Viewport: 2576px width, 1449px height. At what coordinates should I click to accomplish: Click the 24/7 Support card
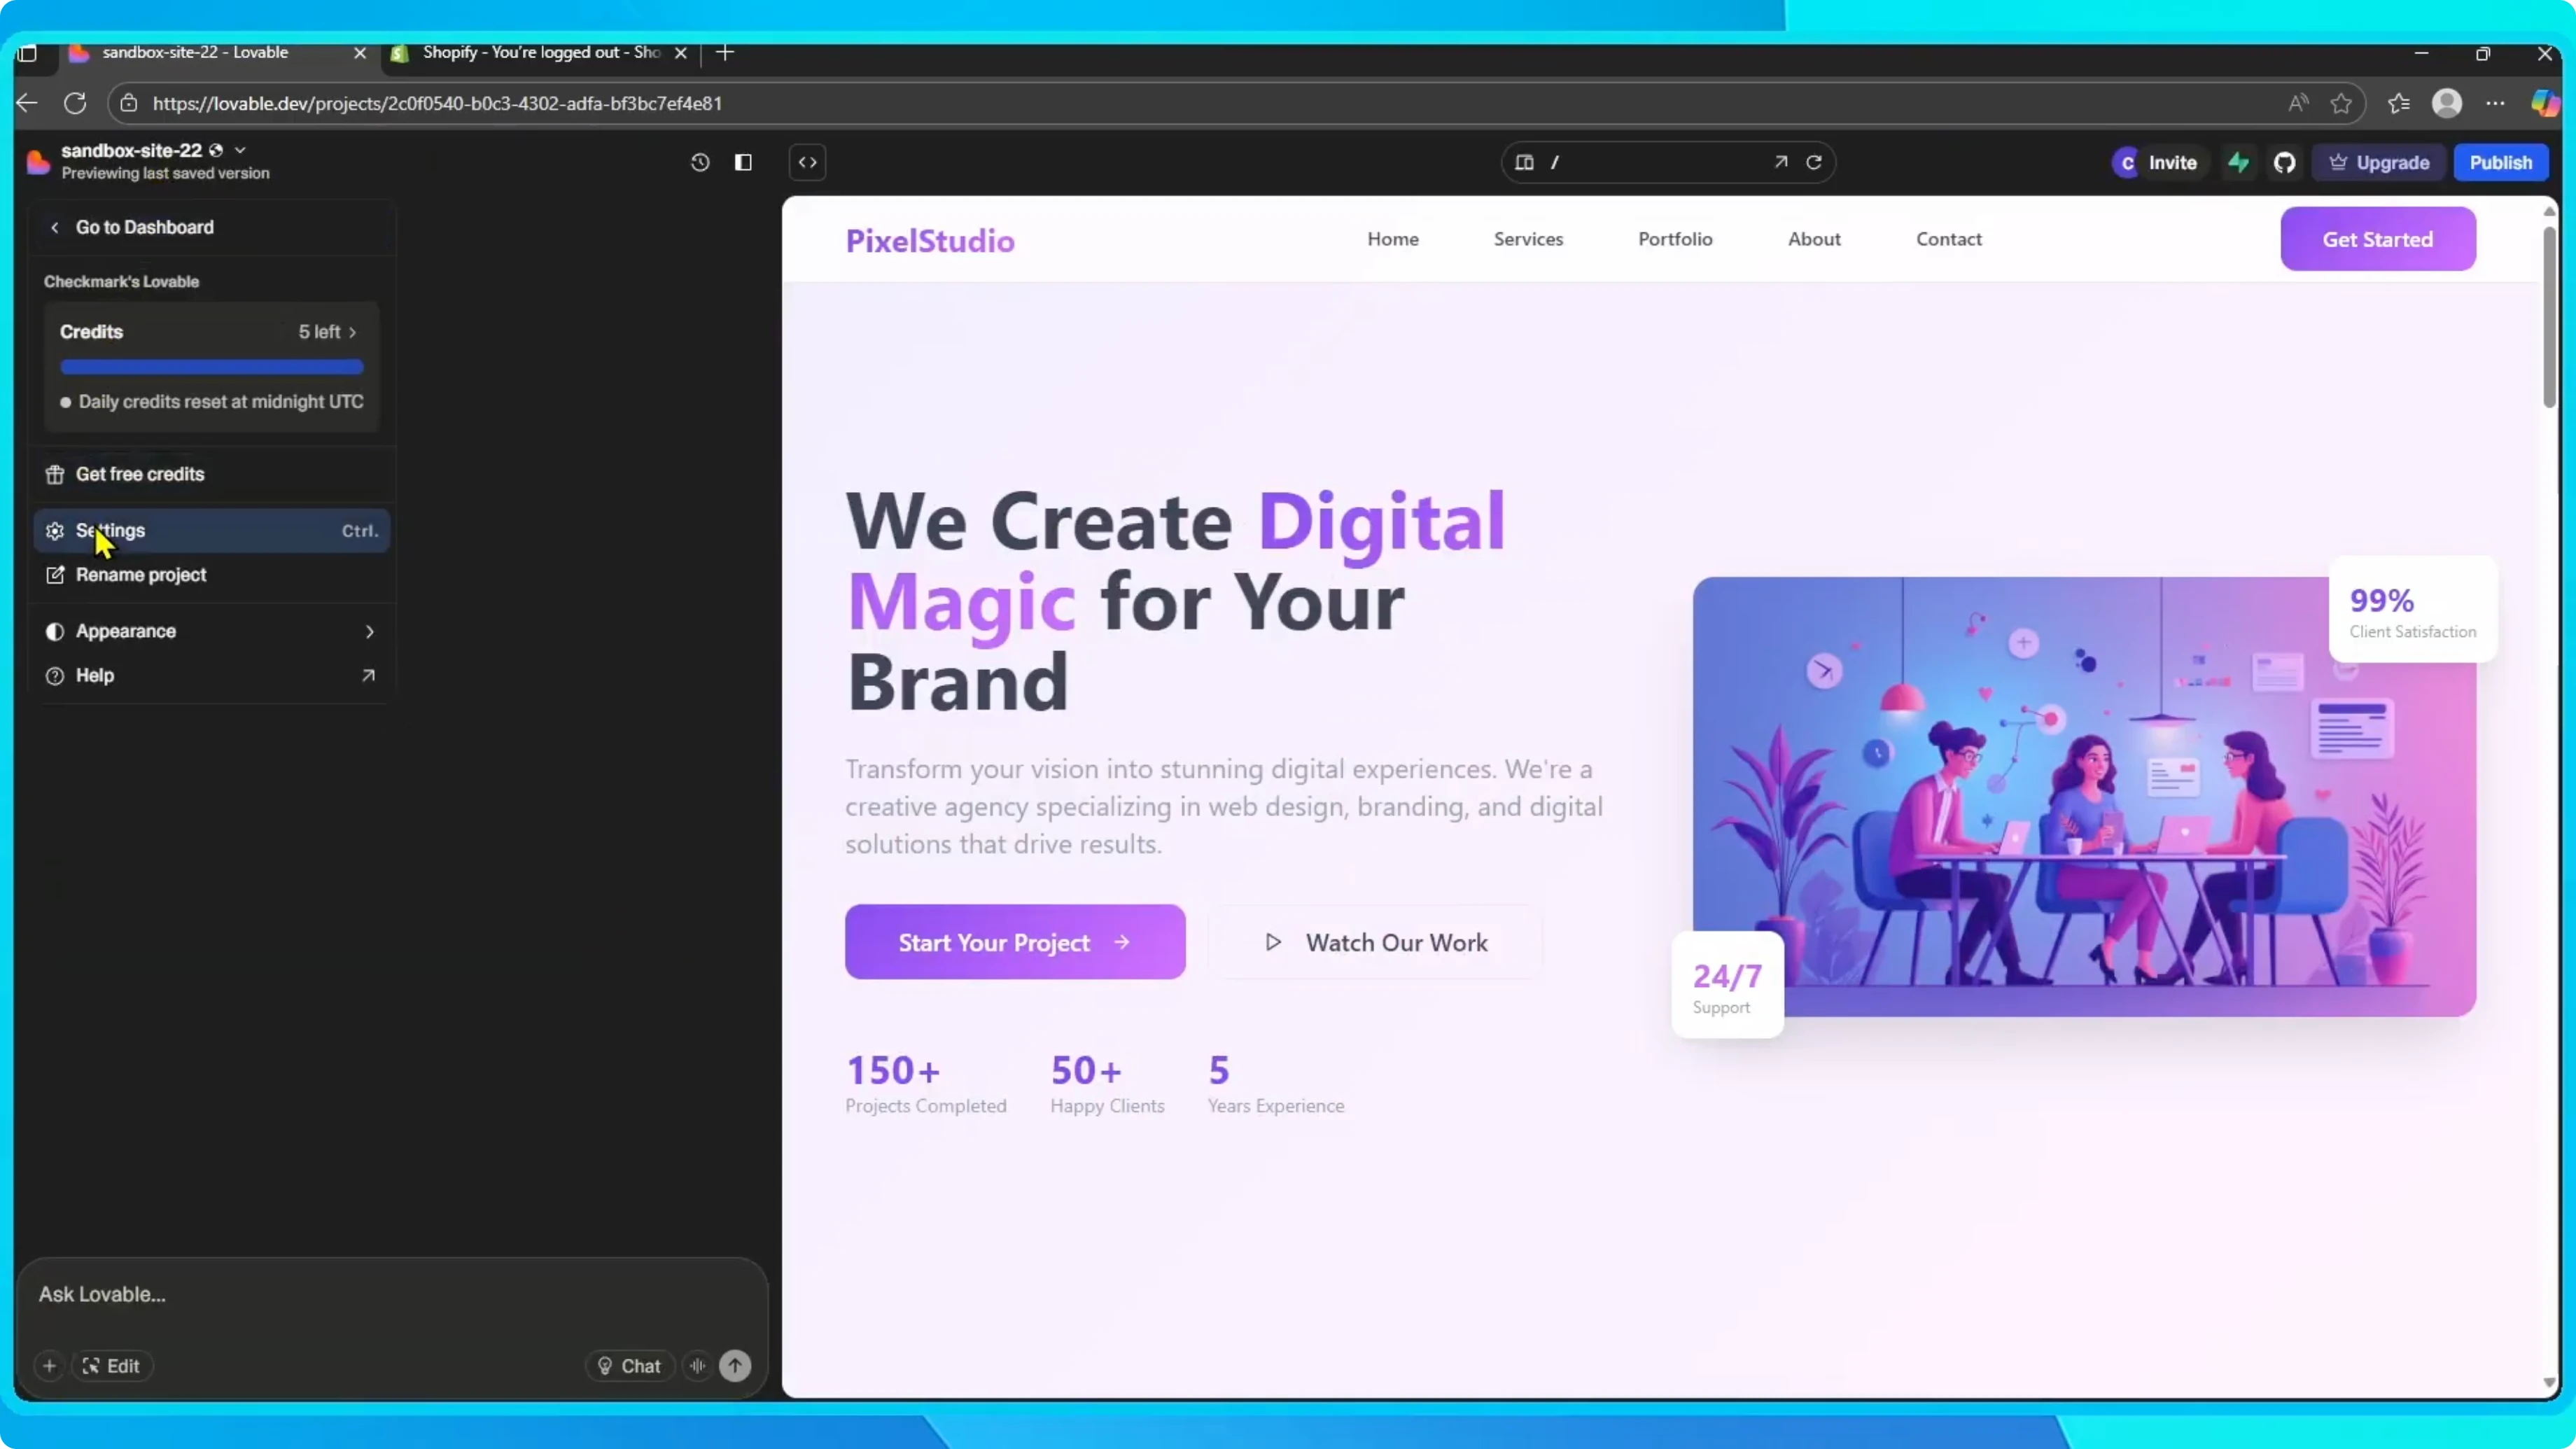1727,986
